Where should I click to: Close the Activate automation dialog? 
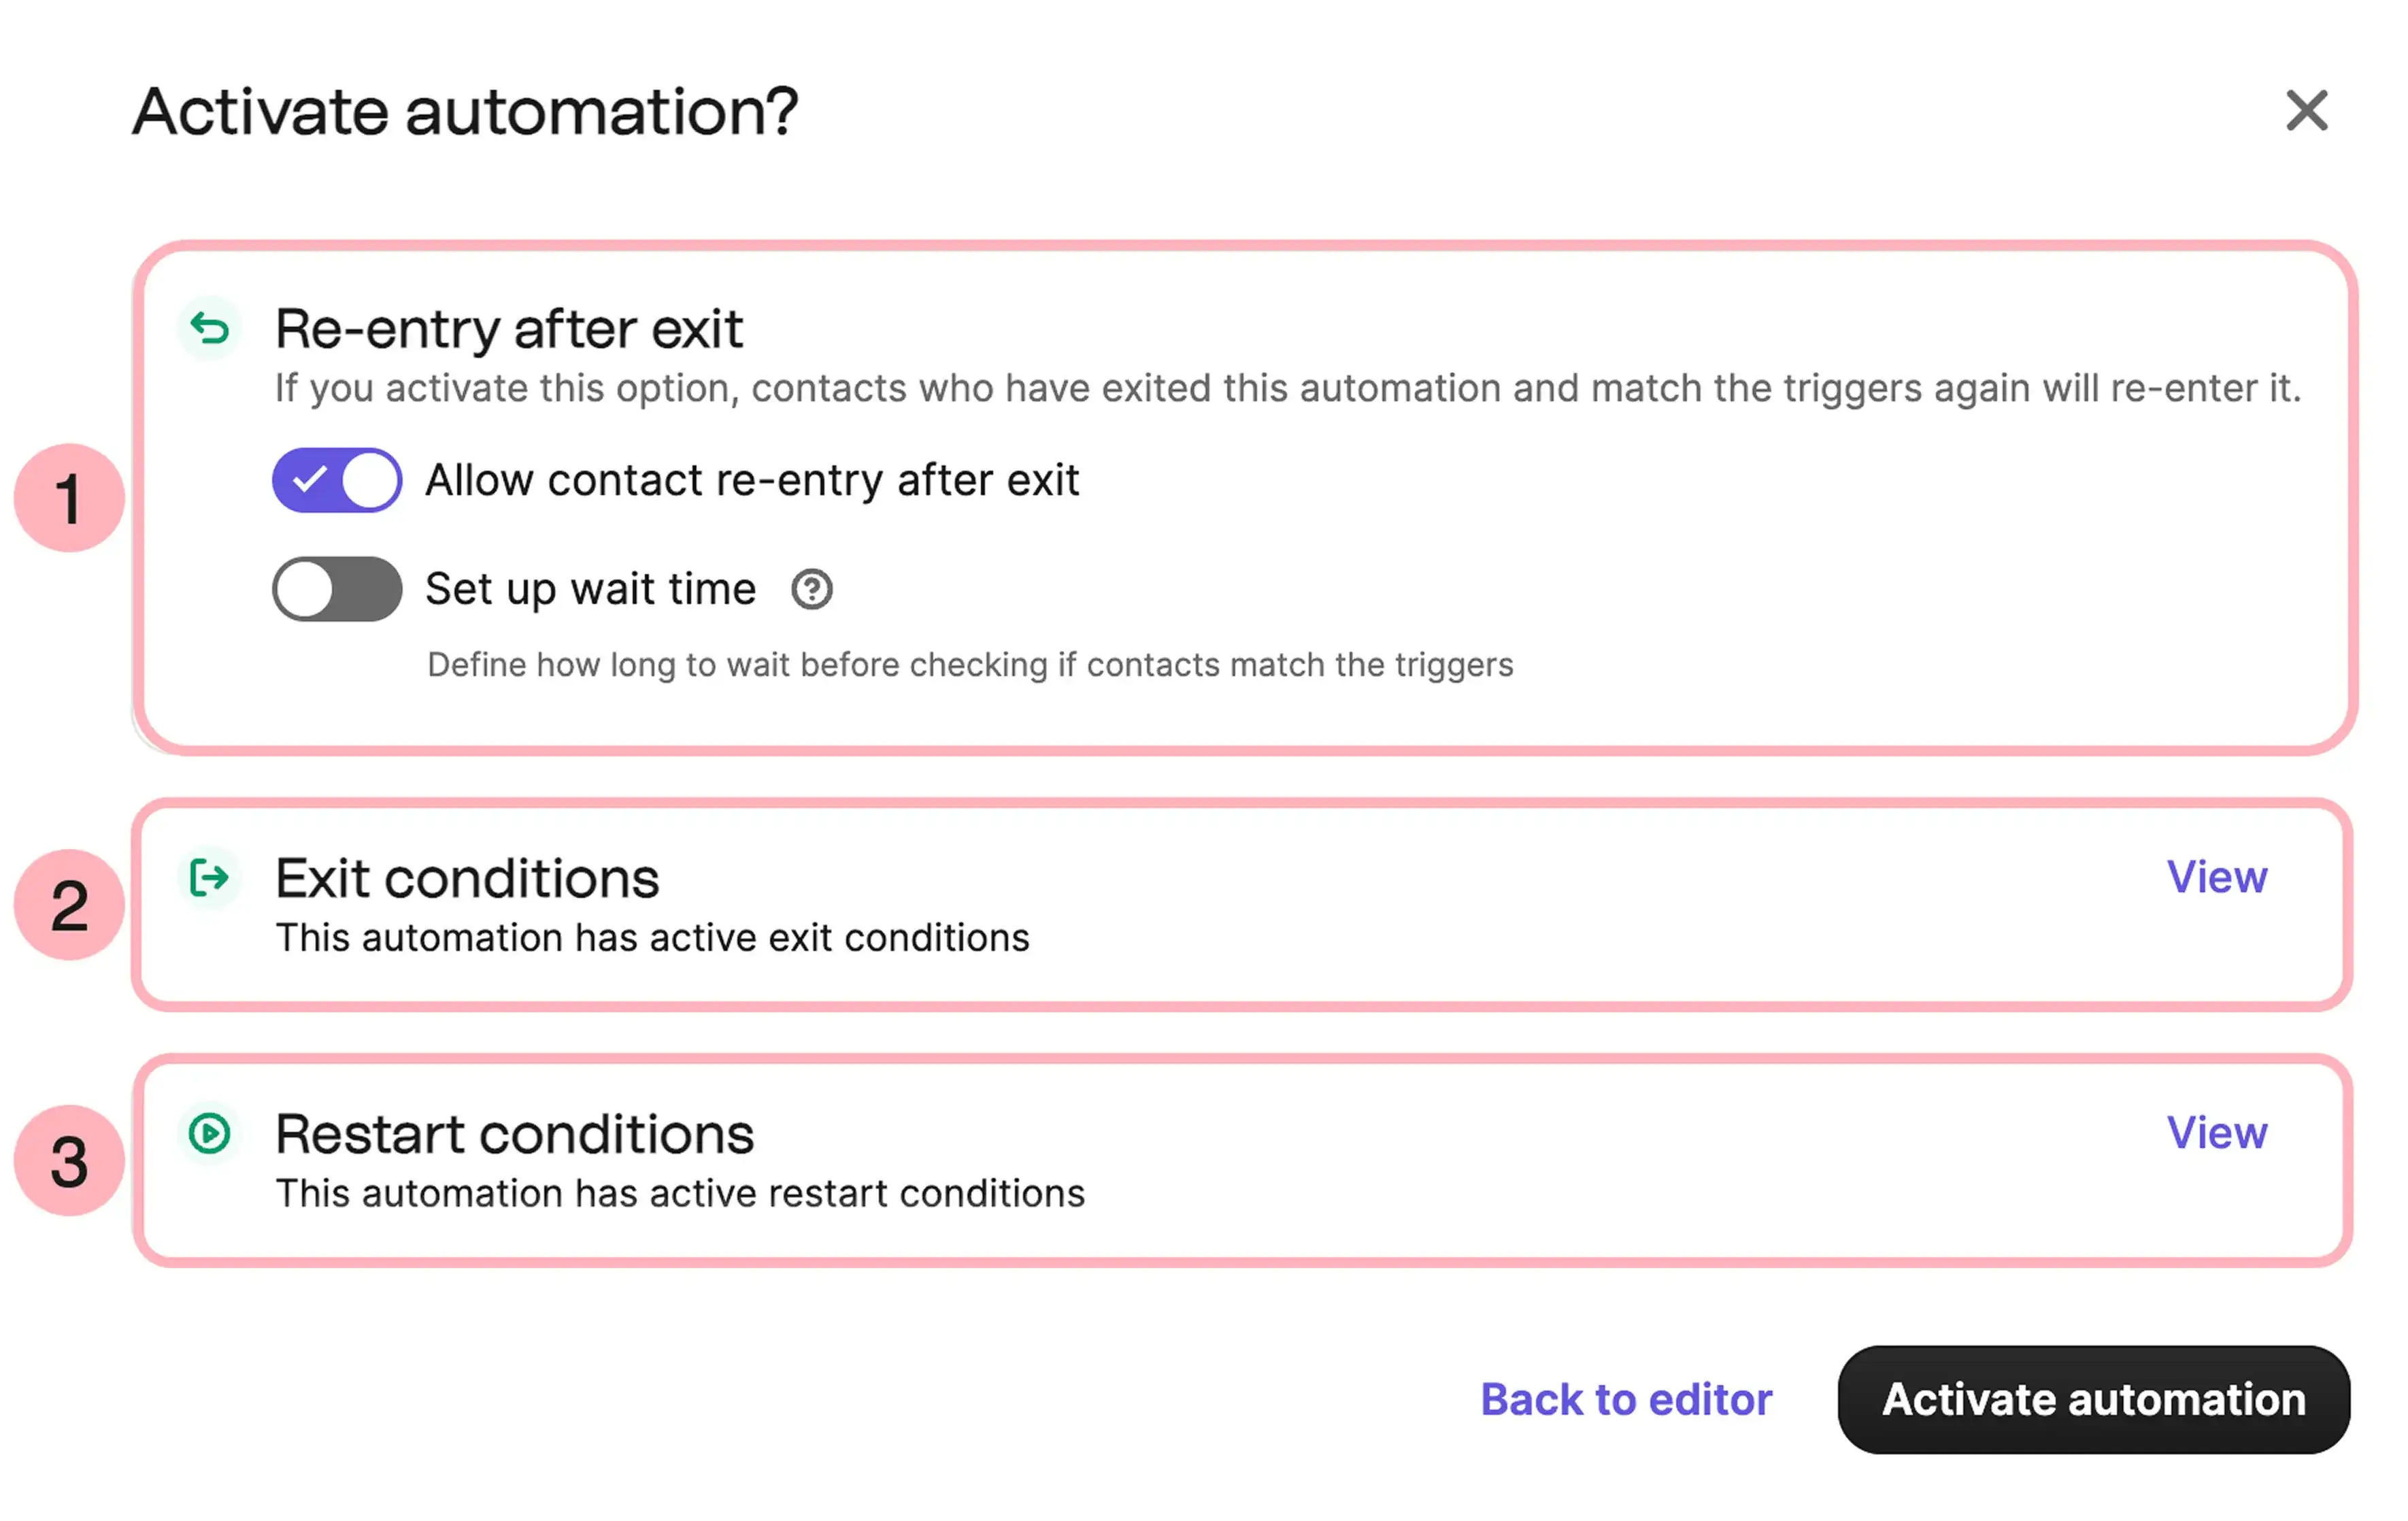click(2307, 110)
